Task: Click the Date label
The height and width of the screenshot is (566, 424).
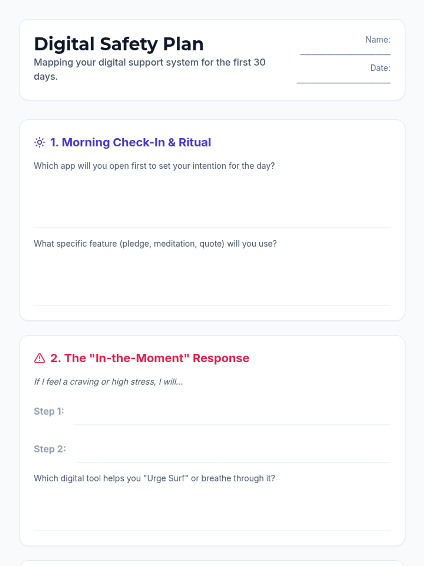Action: tap(380, 68)
